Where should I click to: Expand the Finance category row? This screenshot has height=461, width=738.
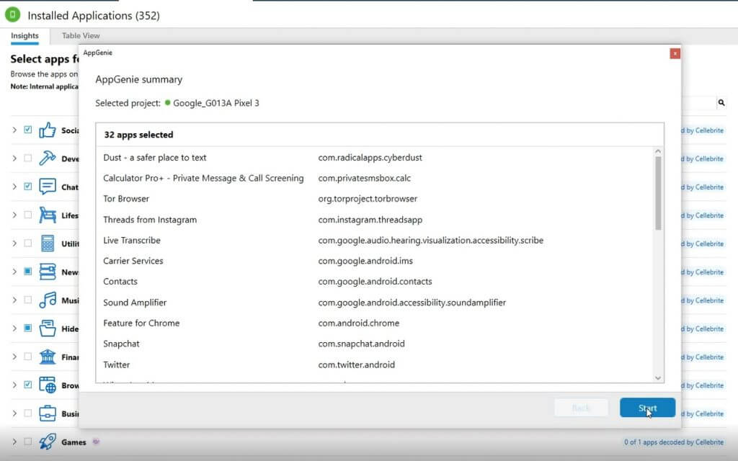[x=14, y=357]
